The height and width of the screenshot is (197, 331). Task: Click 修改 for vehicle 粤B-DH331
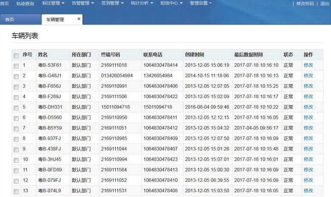tap(308, 107)
